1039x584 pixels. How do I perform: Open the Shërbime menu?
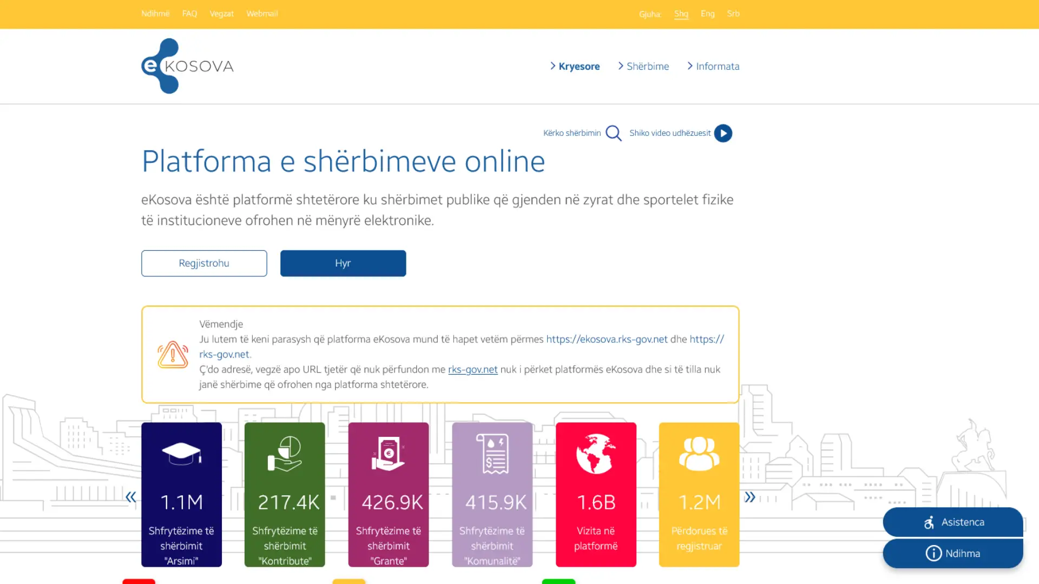click(643, 66)
